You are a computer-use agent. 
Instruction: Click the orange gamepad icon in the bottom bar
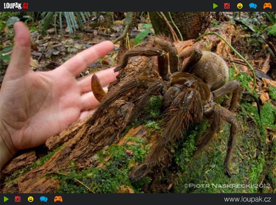pyautogui.click(x=58, y=199)
